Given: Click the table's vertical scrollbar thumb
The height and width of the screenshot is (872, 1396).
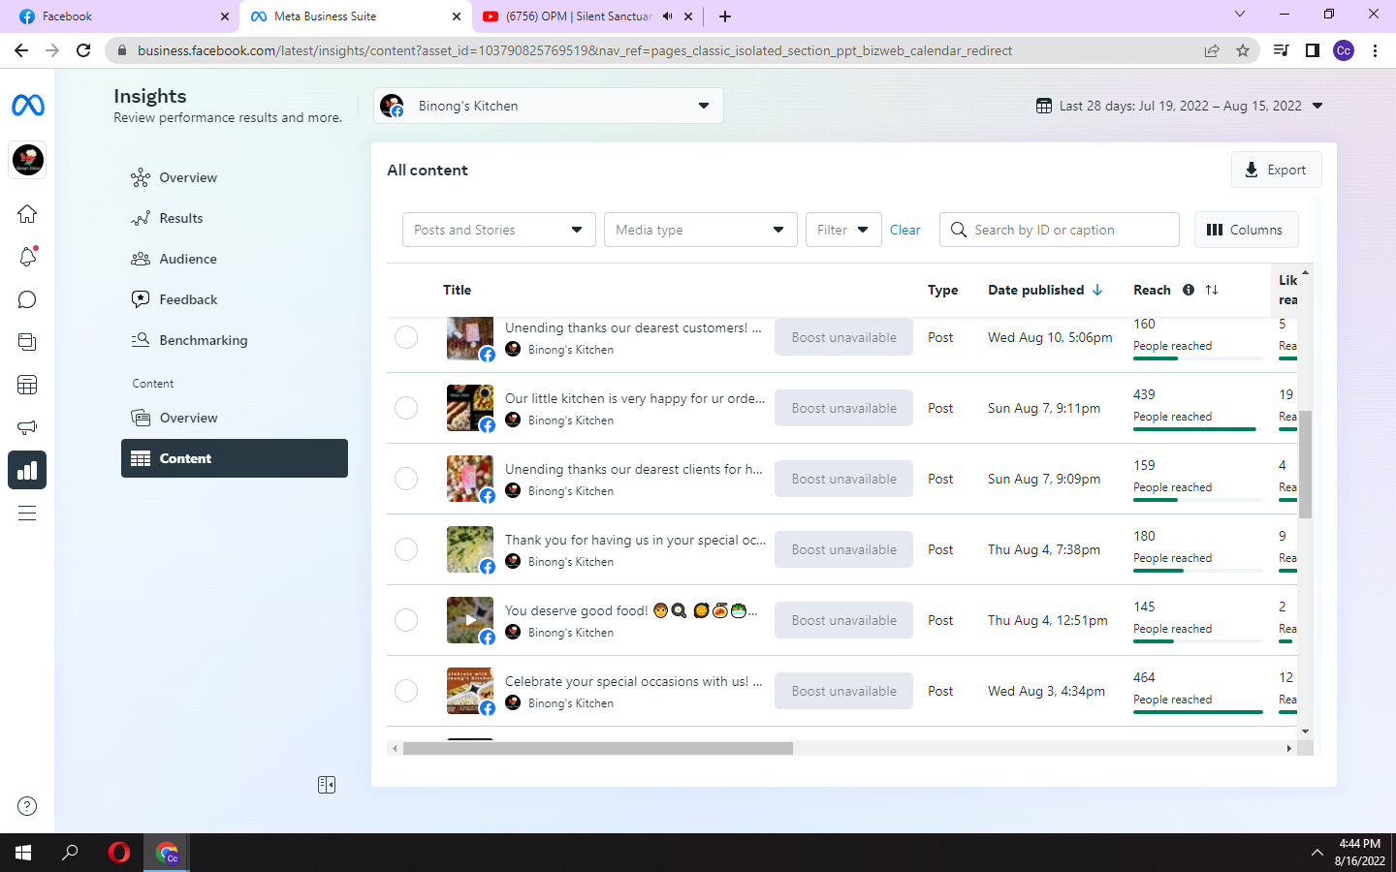Looking at the screenshot, I should (x=1305, y=465).
